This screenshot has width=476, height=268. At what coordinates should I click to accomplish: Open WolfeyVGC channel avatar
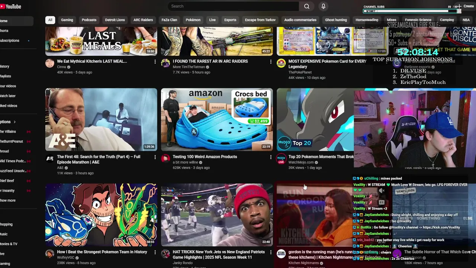(50, 254)
